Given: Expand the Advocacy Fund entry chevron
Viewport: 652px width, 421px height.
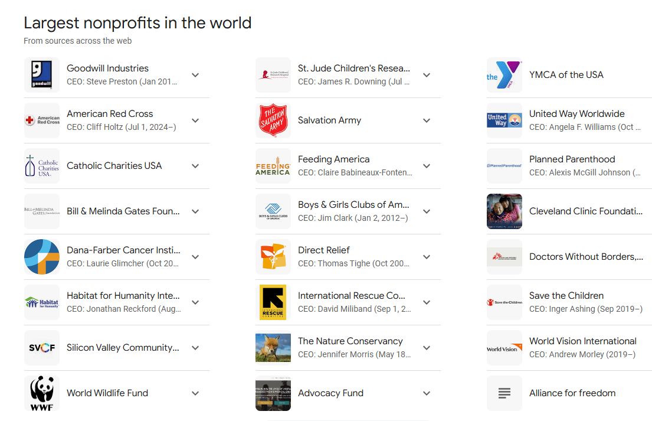Looking at the screenshot, I should (x=427, y=393).
